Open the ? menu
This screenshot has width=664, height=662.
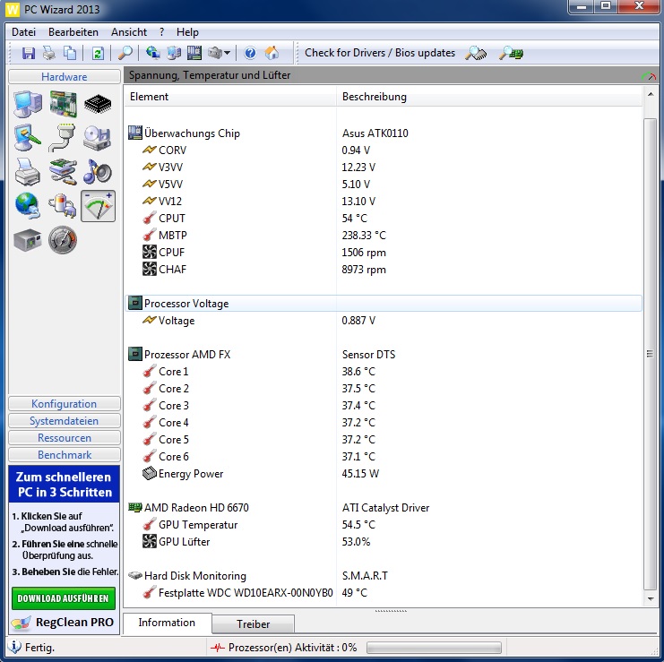pyautogui.click(x=162, y=32)
